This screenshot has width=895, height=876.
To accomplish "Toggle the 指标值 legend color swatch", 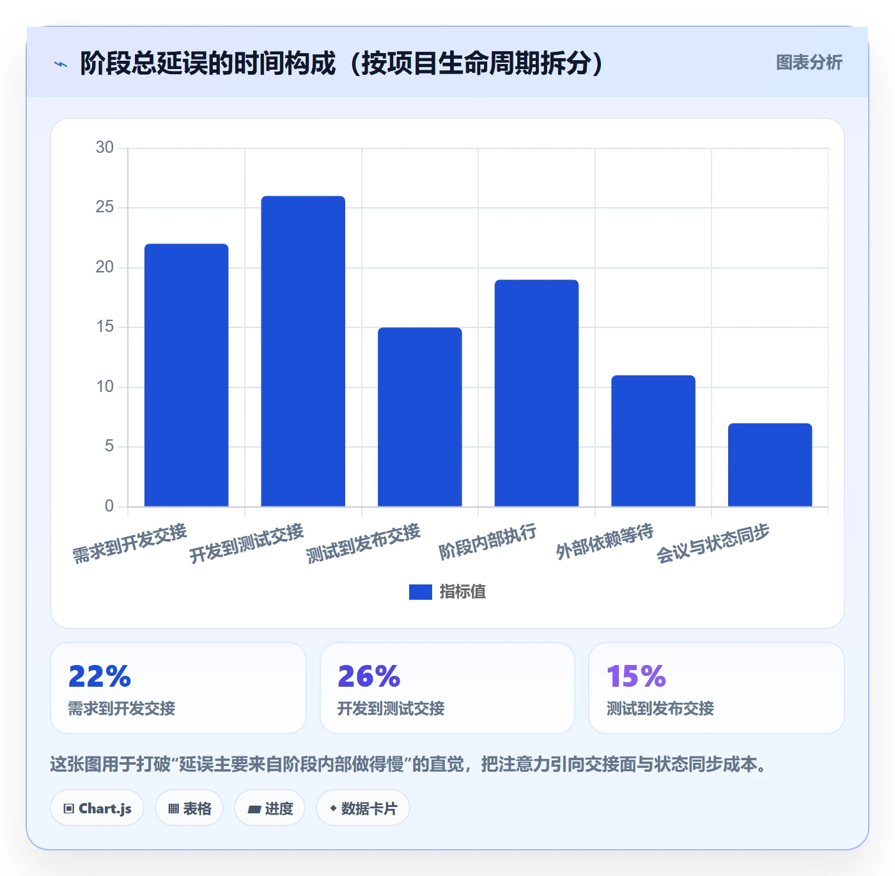I will [421, 592].
